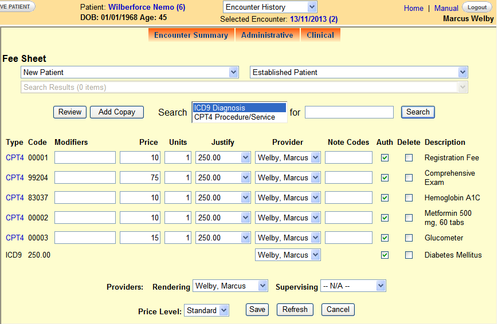Click the Review button
Screen dimensions: 498x324
click(x=70, y=112)
